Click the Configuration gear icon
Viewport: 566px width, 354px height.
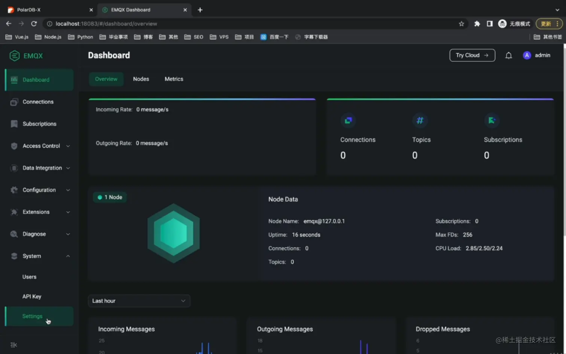(x=14, y=190)
